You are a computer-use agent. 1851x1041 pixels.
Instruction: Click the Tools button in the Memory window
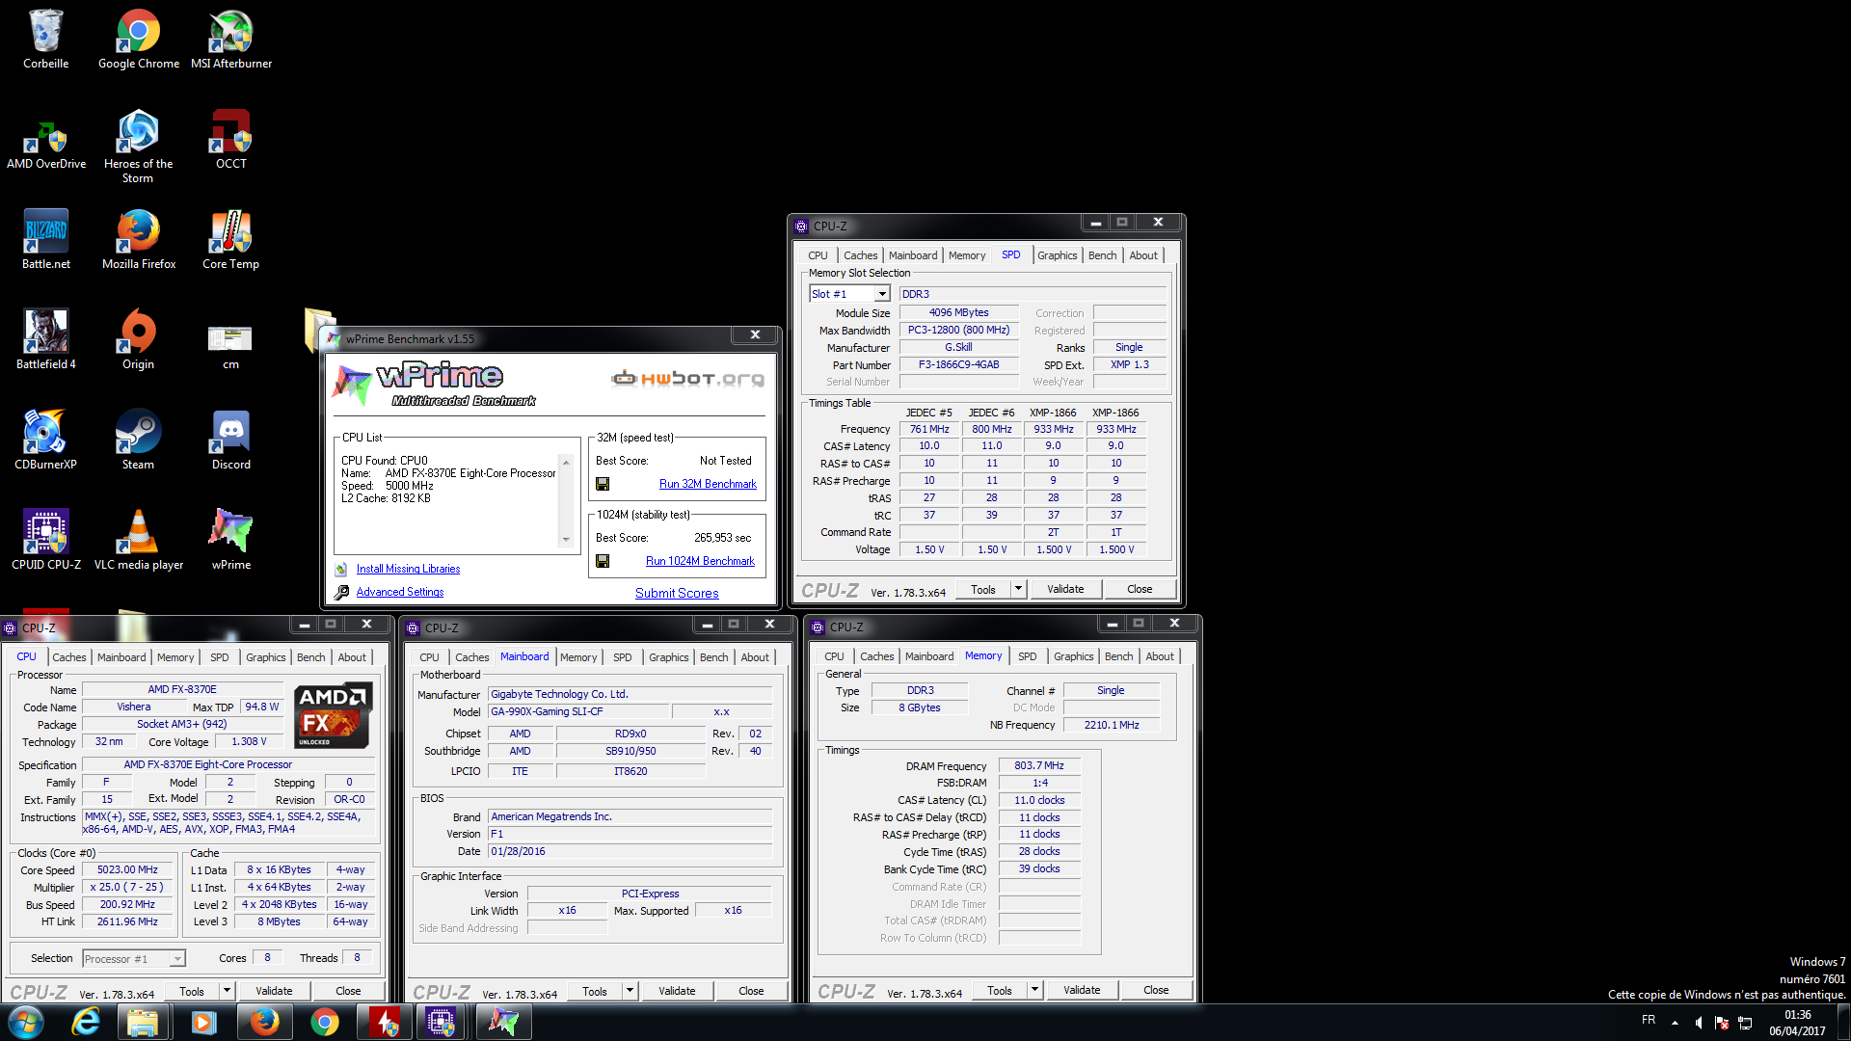tap(999, 990)
